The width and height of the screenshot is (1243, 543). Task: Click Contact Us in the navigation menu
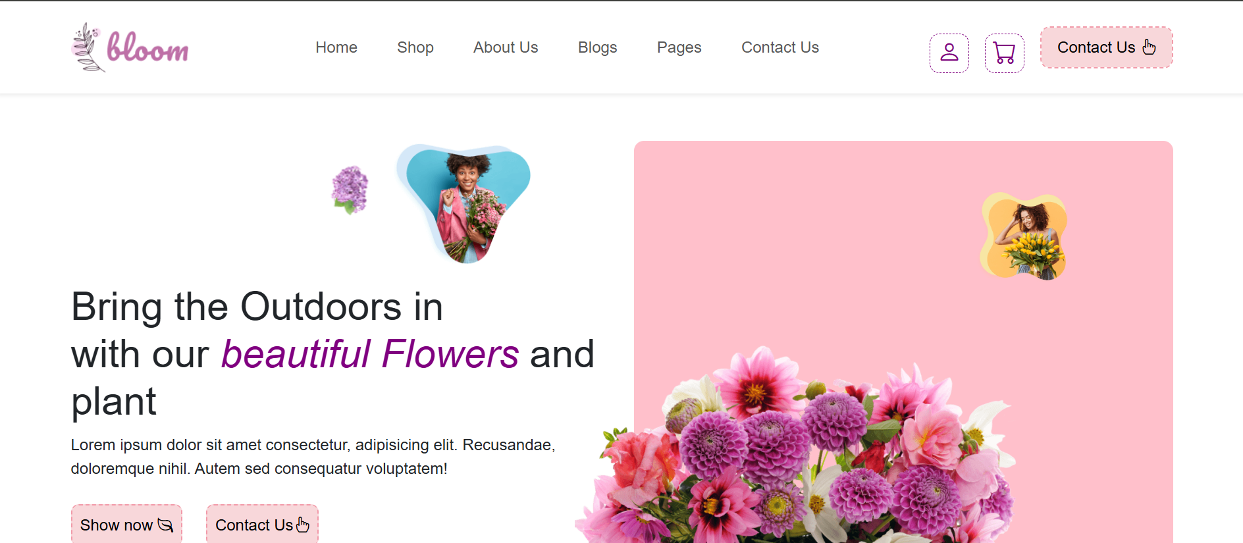780,47
